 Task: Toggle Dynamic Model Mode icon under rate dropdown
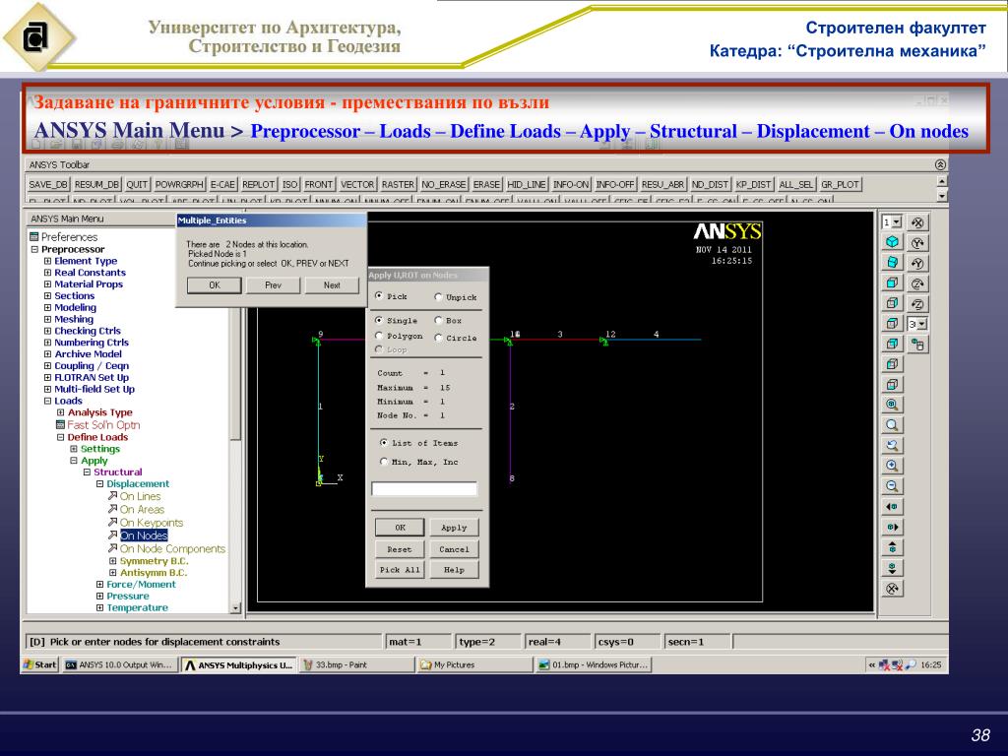click(x=918, y=345)
